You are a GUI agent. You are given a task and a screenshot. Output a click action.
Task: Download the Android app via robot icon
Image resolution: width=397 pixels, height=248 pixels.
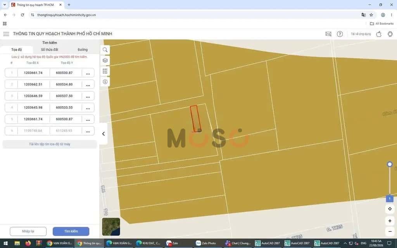pyautogui.click(x=390, y=34)
